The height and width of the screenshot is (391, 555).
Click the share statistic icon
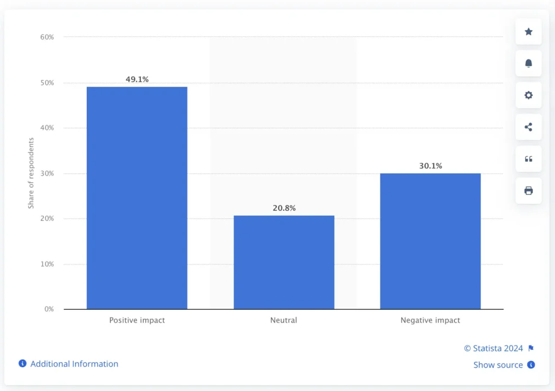click(x=528, y=127)
